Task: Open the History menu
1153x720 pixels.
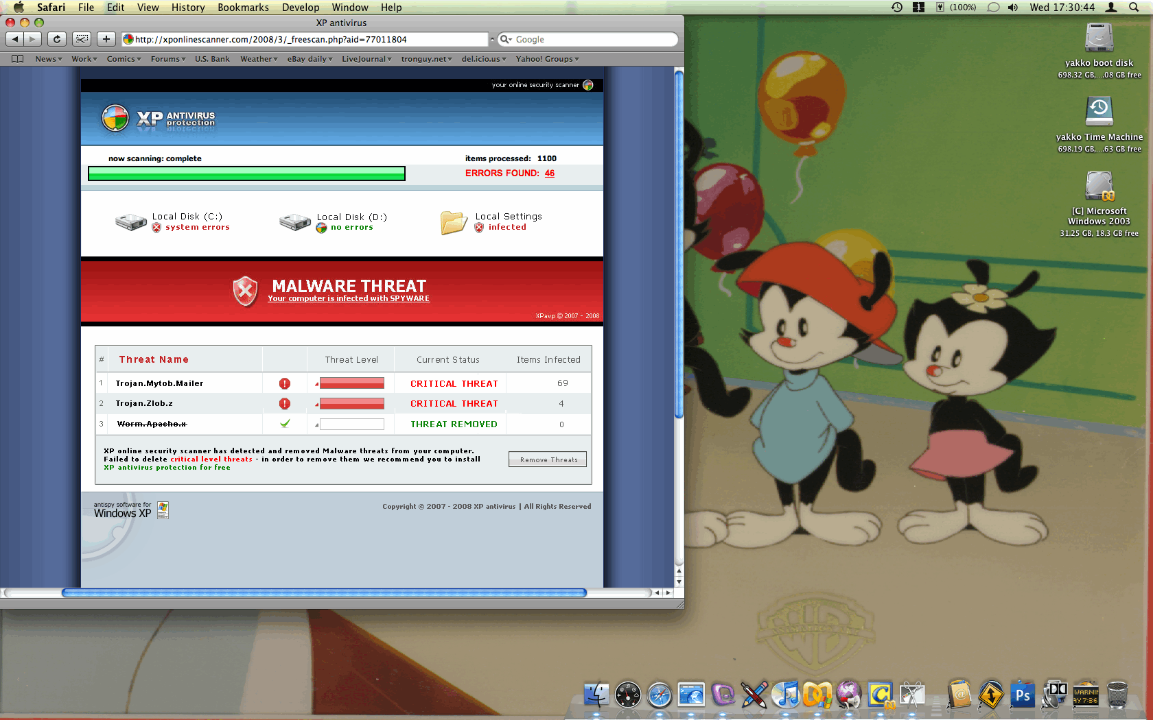Action: coord(188,8)
